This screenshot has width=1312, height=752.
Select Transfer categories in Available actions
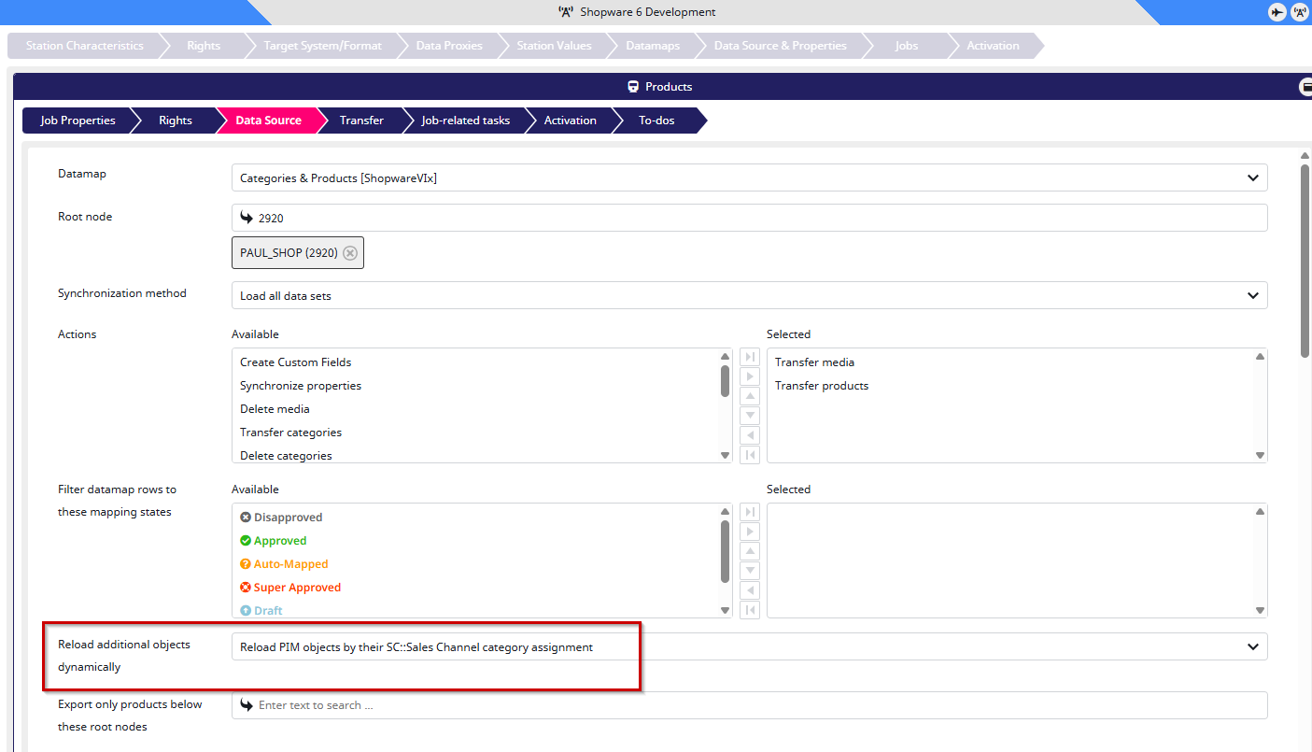pyautogui.click(x=290, y=433)
